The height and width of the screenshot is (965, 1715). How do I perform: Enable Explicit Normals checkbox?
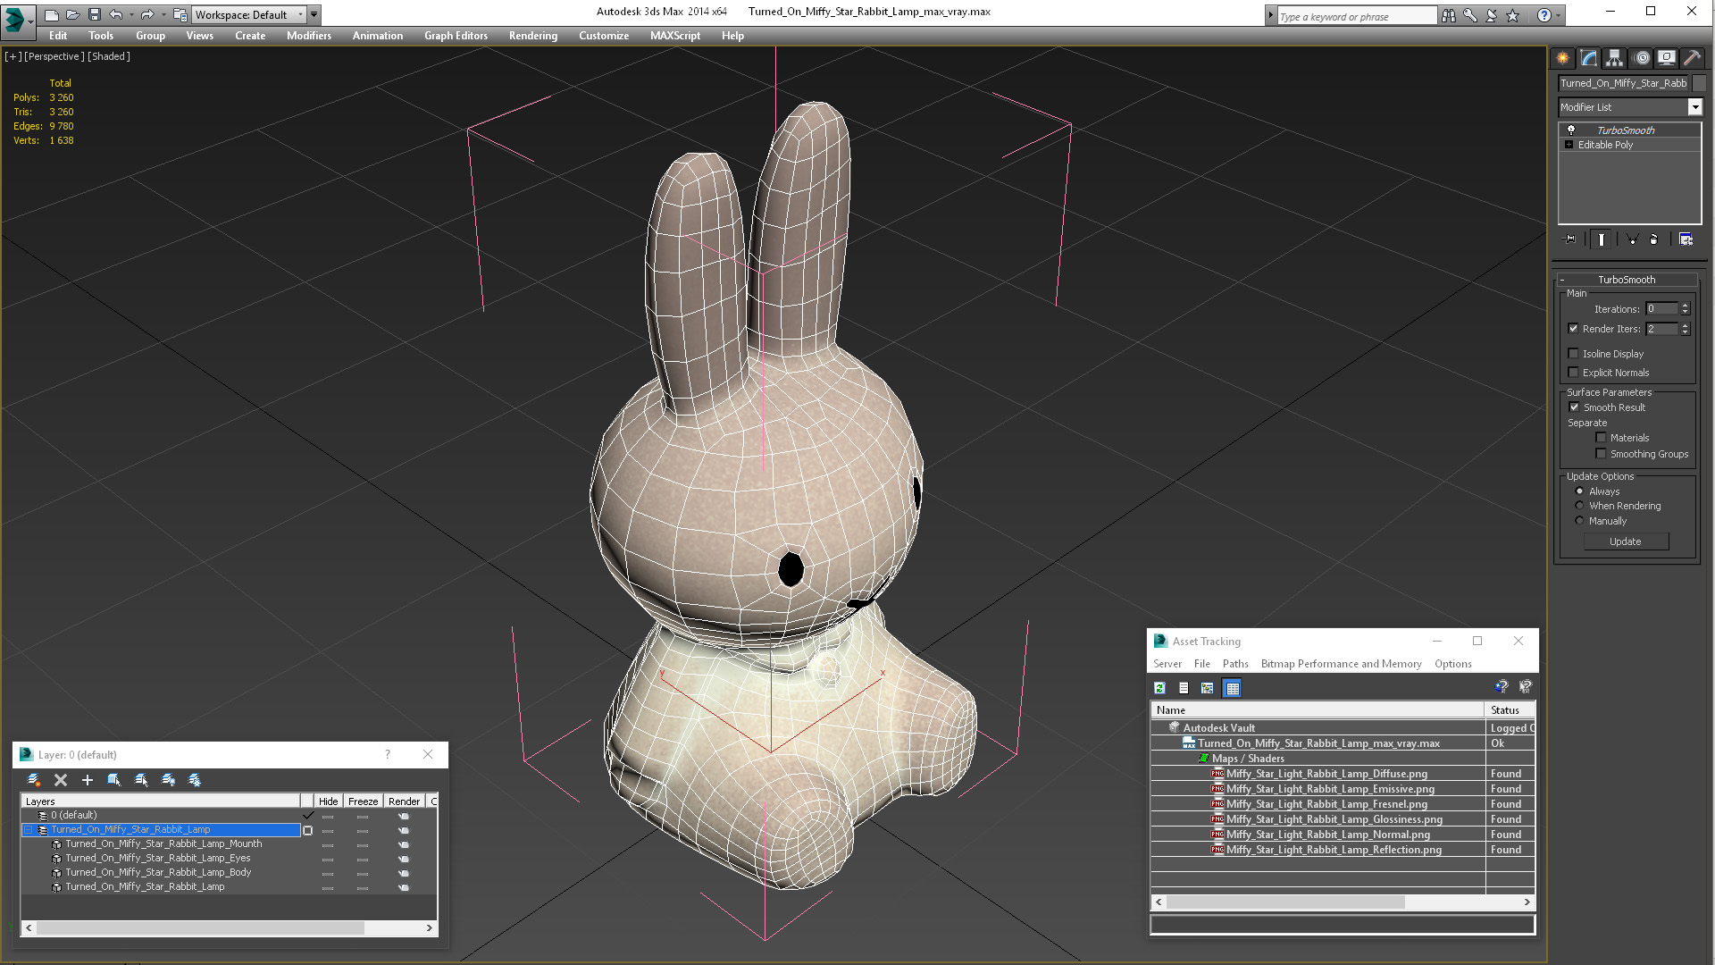click(1574, 373)
